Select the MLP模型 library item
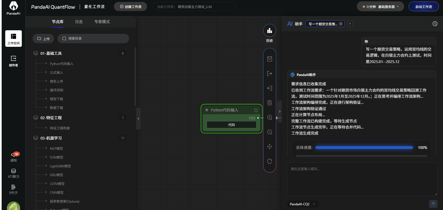 point(56,149)
